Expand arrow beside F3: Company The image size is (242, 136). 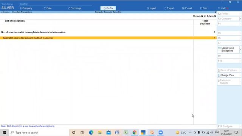[x=240, y=19]
